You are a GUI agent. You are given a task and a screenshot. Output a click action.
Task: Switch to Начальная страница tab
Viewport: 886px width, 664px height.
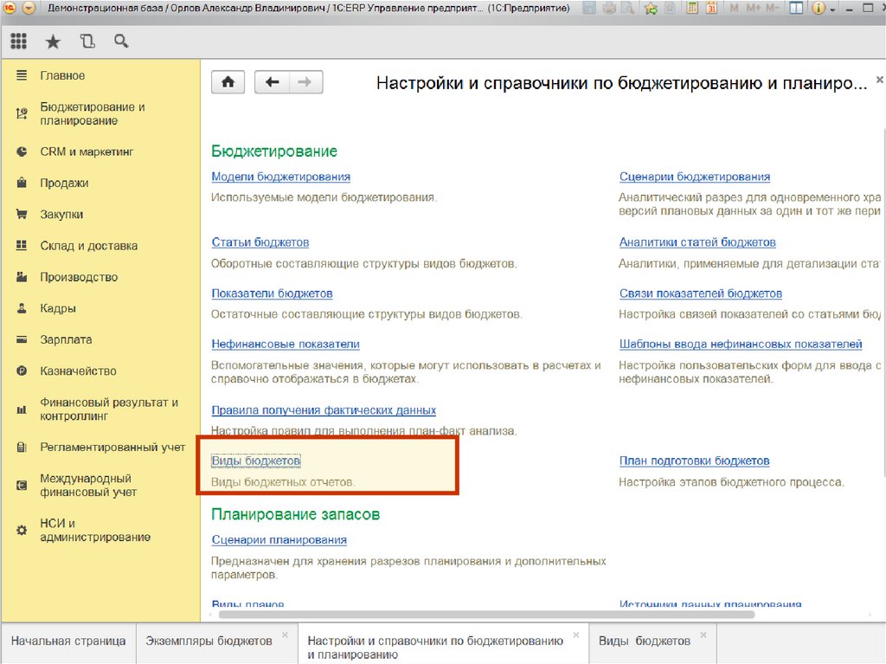(68, 641)
